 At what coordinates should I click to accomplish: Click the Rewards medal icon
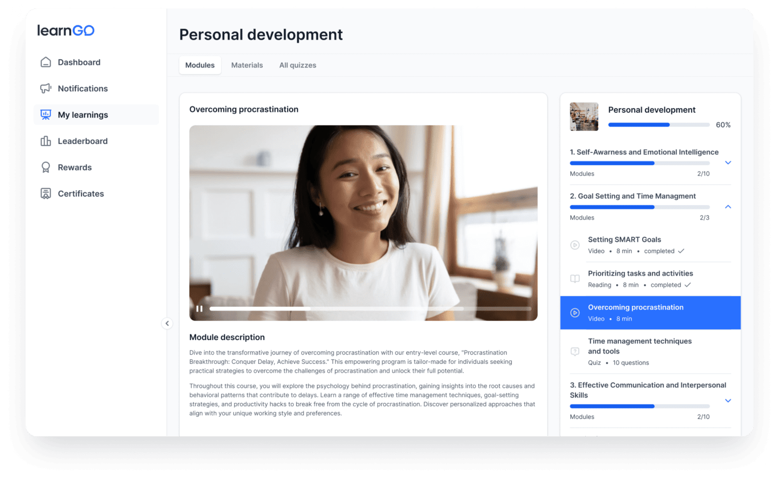(46, 167)
